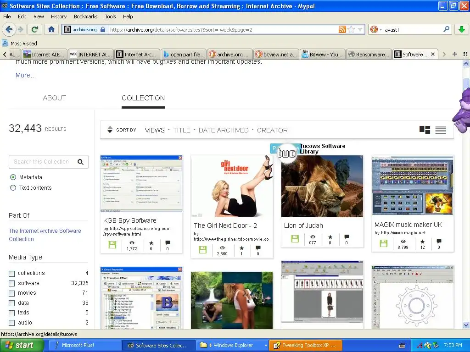Open the MAGIX music maker UK thumbnail

click(x=413, y=186)
